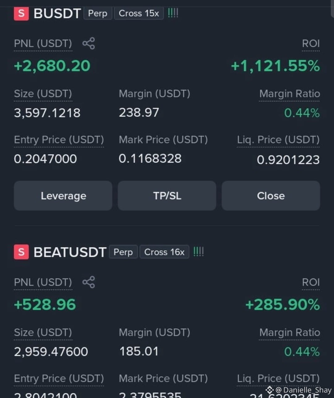Tap the green ADL bars next to Cross 15x
Viewport: 334px width, 398px height.
(173, 13)
